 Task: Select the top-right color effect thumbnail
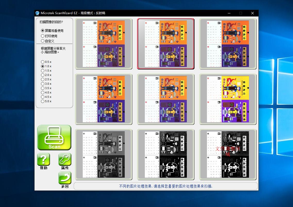click(228, 44)
